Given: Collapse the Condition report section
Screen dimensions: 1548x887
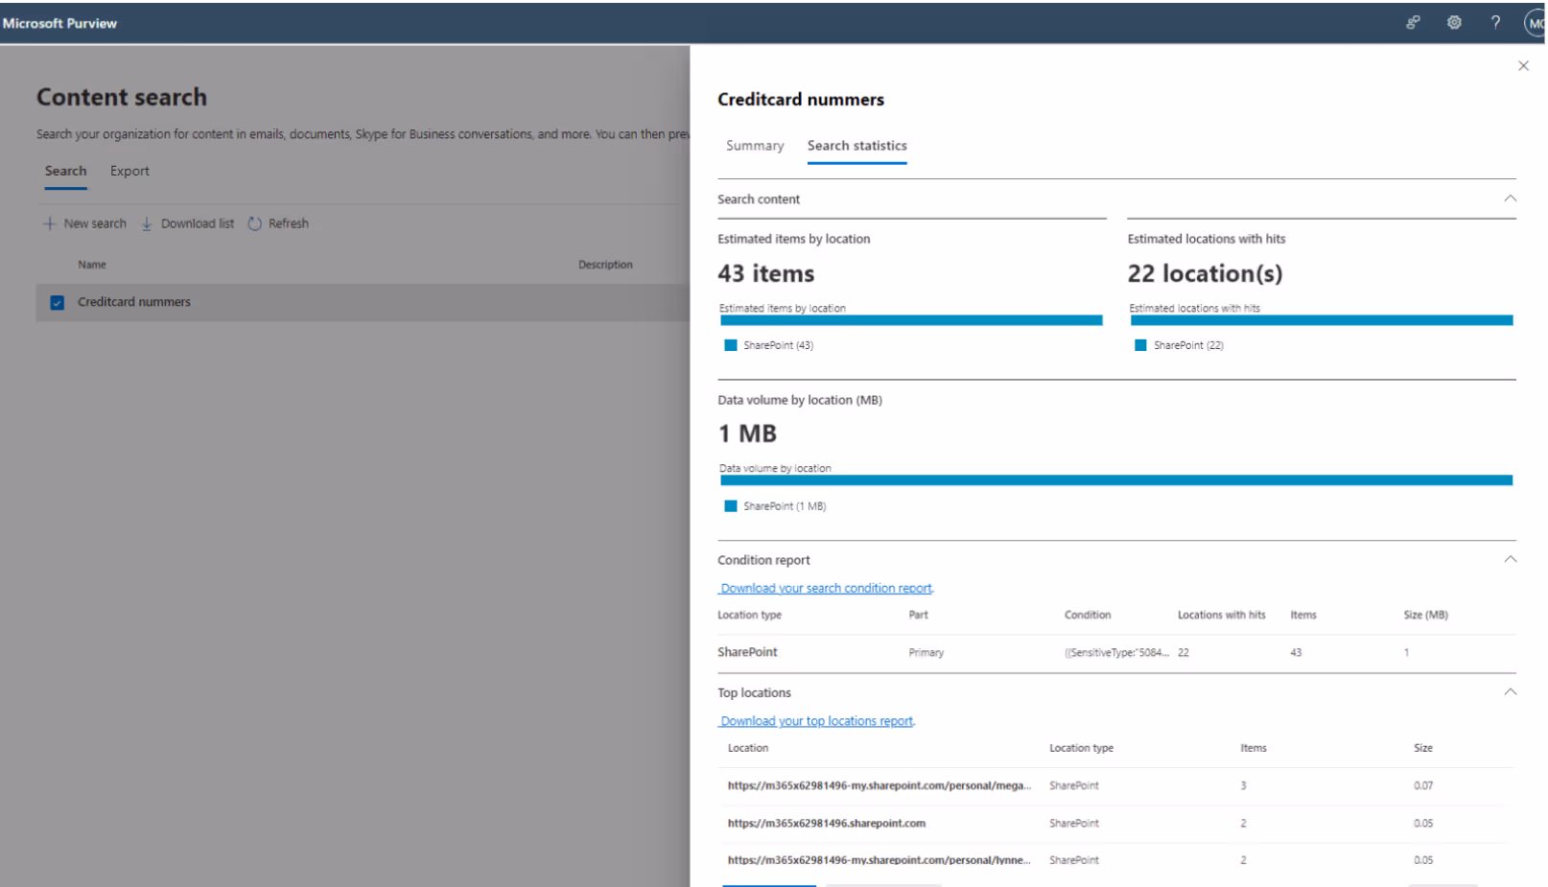Looking at the screenshot, I should [1510, 559].
